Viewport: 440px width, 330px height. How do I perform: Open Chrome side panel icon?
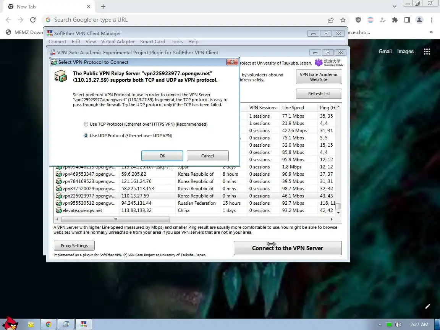pos(407,20)
